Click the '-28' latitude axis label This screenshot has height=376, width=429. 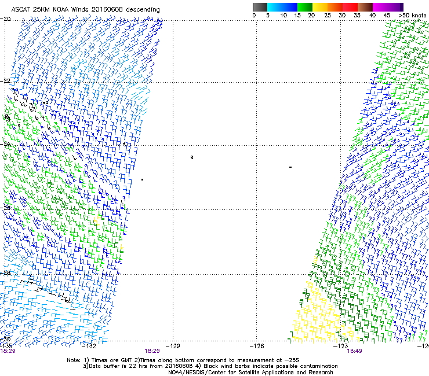pyautogui.click(x=5, y=272)
